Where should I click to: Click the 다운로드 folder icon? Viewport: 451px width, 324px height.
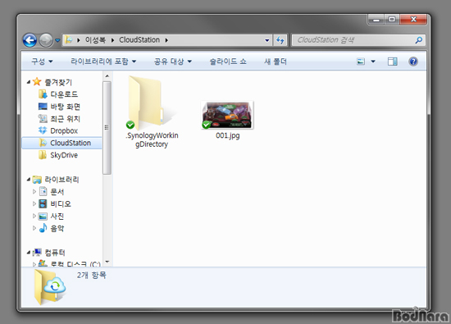pos(43,94)
